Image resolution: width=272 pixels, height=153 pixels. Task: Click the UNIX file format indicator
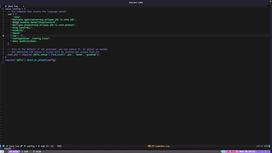click(266, 146)
